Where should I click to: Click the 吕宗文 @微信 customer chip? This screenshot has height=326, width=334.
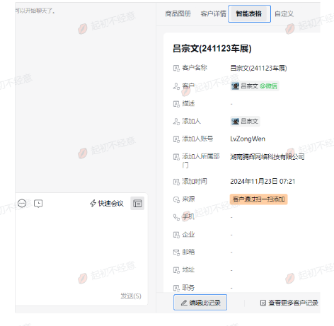click(255, 86)
